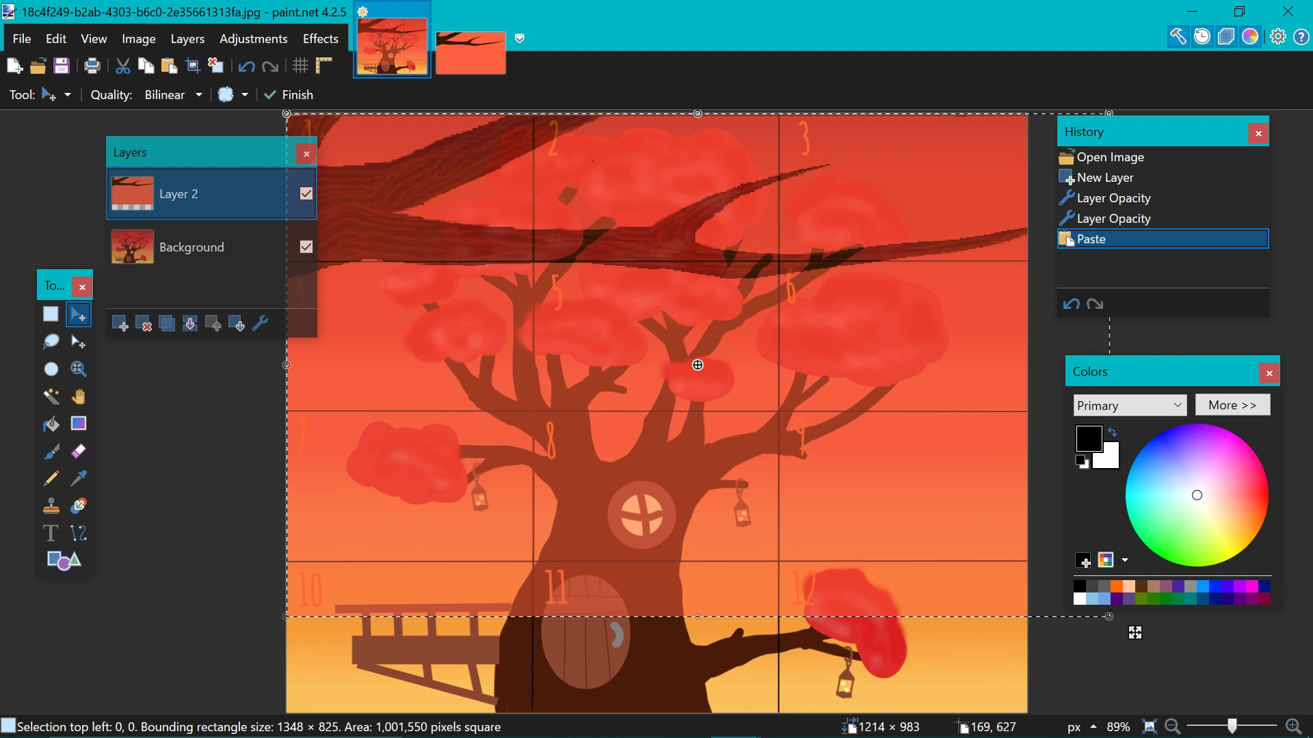Click the More >> button in Colors
Screen dimensions: 1313x738
(x=1232, y=405)
